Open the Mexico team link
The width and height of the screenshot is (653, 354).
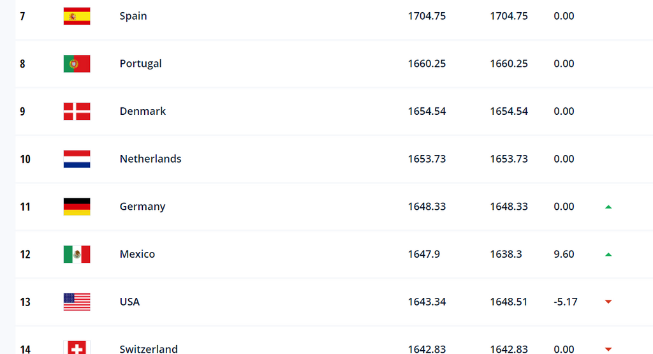pos(137,254)
